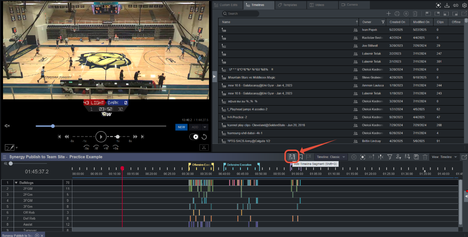Toggle the bookmark icon in timeline toolbar
468x237 pixels.
[x=300, y=157]
